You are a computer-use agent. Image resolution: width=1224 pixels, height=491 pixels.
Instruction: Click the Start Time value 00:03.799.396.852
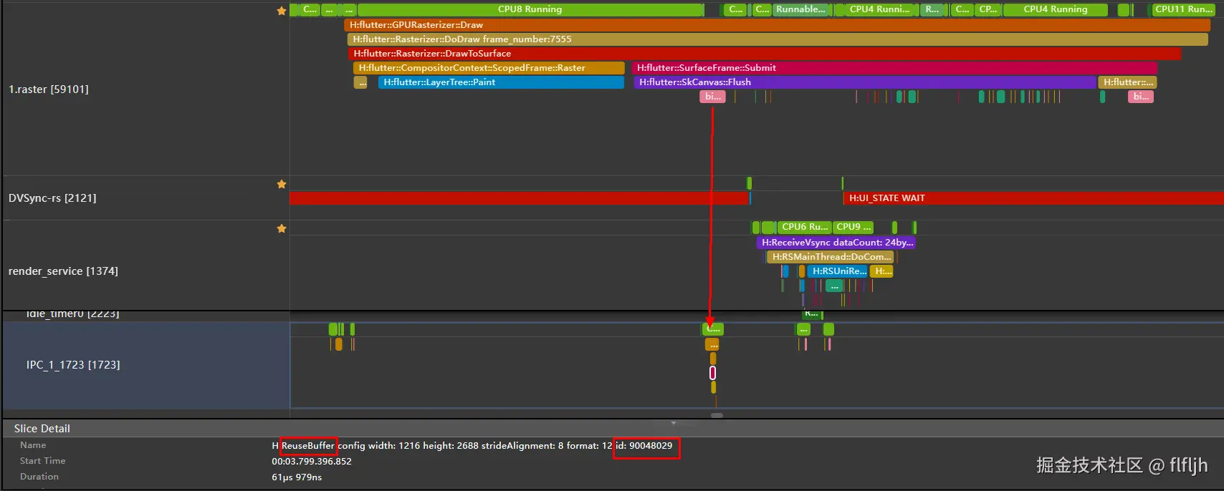point(312,462)
